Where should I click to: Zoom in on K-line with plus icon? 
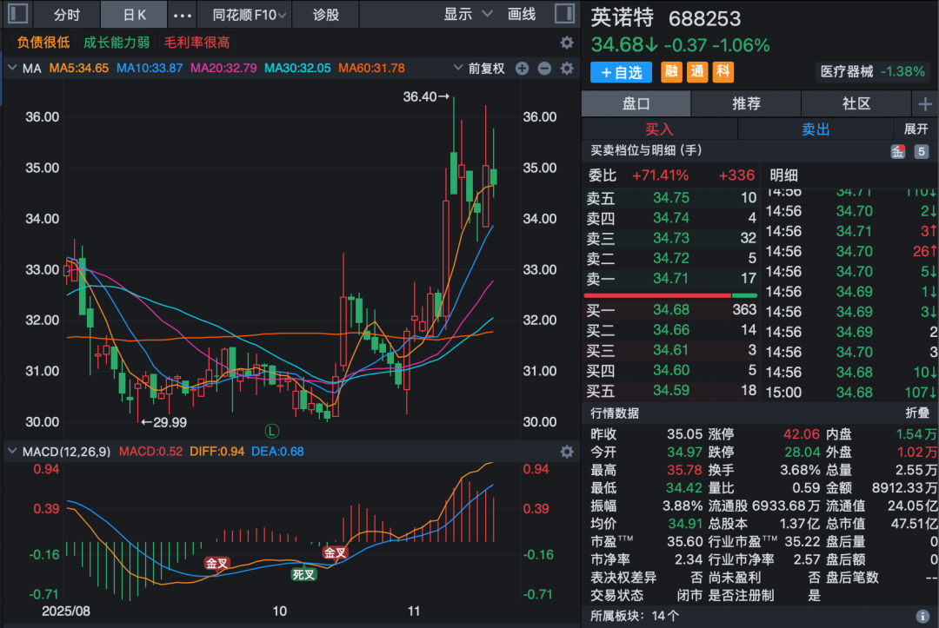click(522, 66)
